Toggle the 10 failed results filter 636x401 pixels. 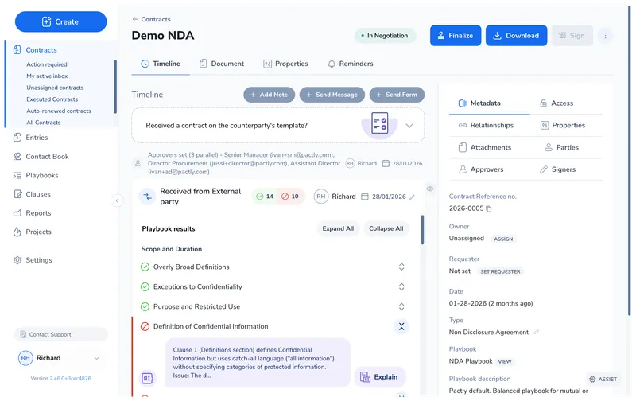click(289, 197)
